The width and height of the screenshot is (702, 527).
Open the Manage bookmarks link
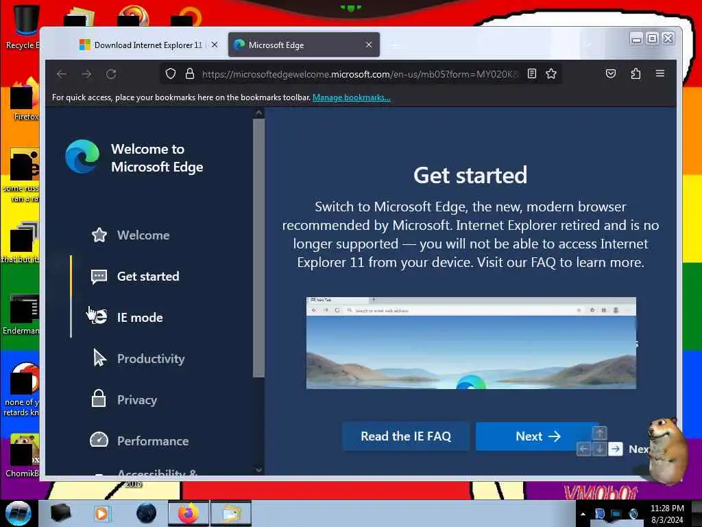click(x=352, y=97)
